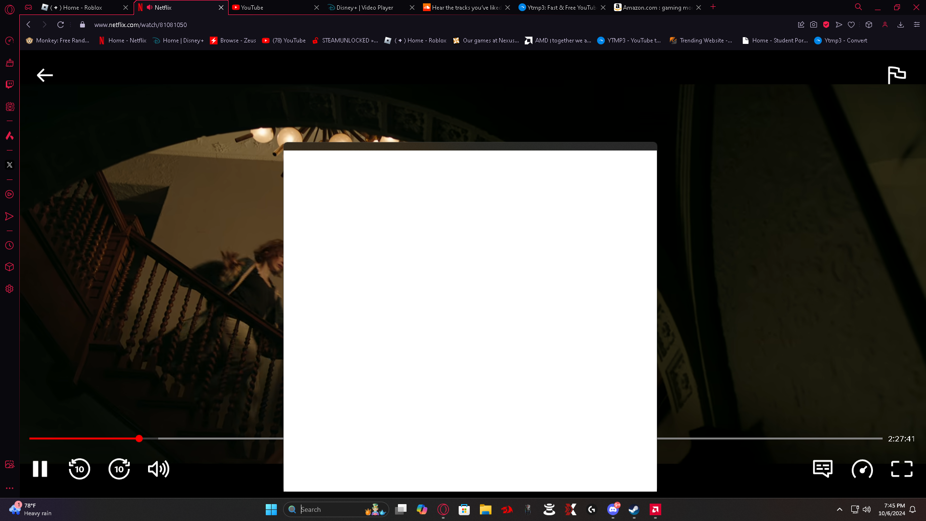
Task: Click the browser address bar URL
Action: pos(140,25)
